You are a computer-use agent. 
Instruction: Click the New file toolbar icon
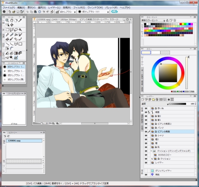(10, 12)
